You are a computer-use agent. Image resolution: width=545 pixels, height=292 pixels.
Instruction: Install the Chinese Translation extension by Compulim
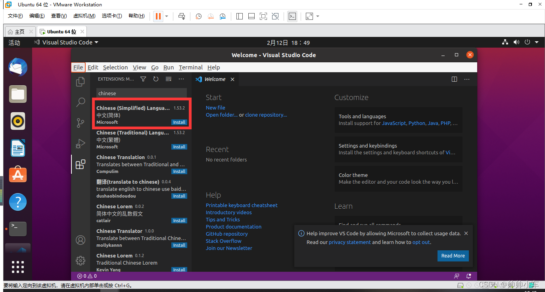pyautogui.click(x=179, y=171)
